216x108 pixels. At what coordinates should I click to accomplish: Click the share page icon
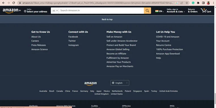182,3
